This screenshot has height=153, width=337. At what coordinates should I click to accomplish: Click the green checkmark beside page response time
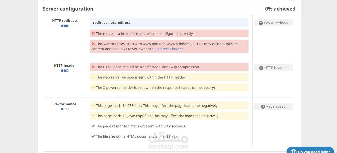93,126
